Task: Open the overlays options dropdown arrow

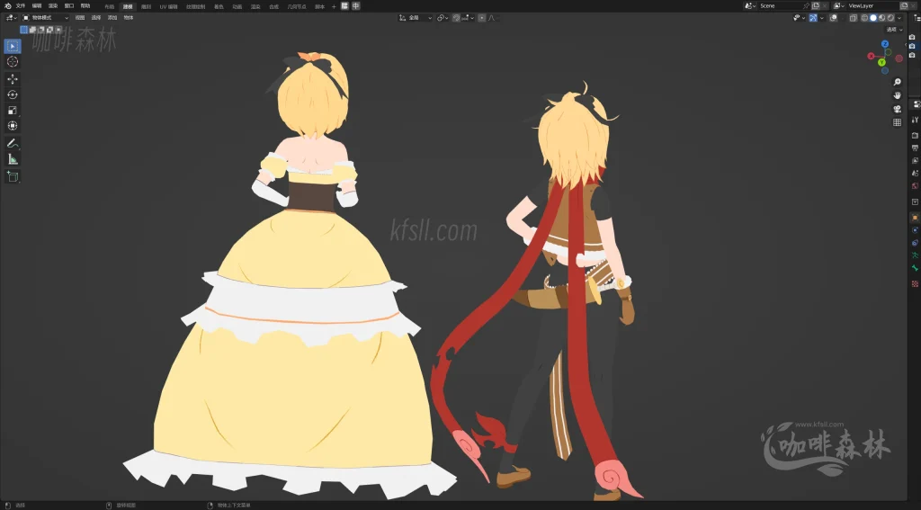Action: click(841, 18)
